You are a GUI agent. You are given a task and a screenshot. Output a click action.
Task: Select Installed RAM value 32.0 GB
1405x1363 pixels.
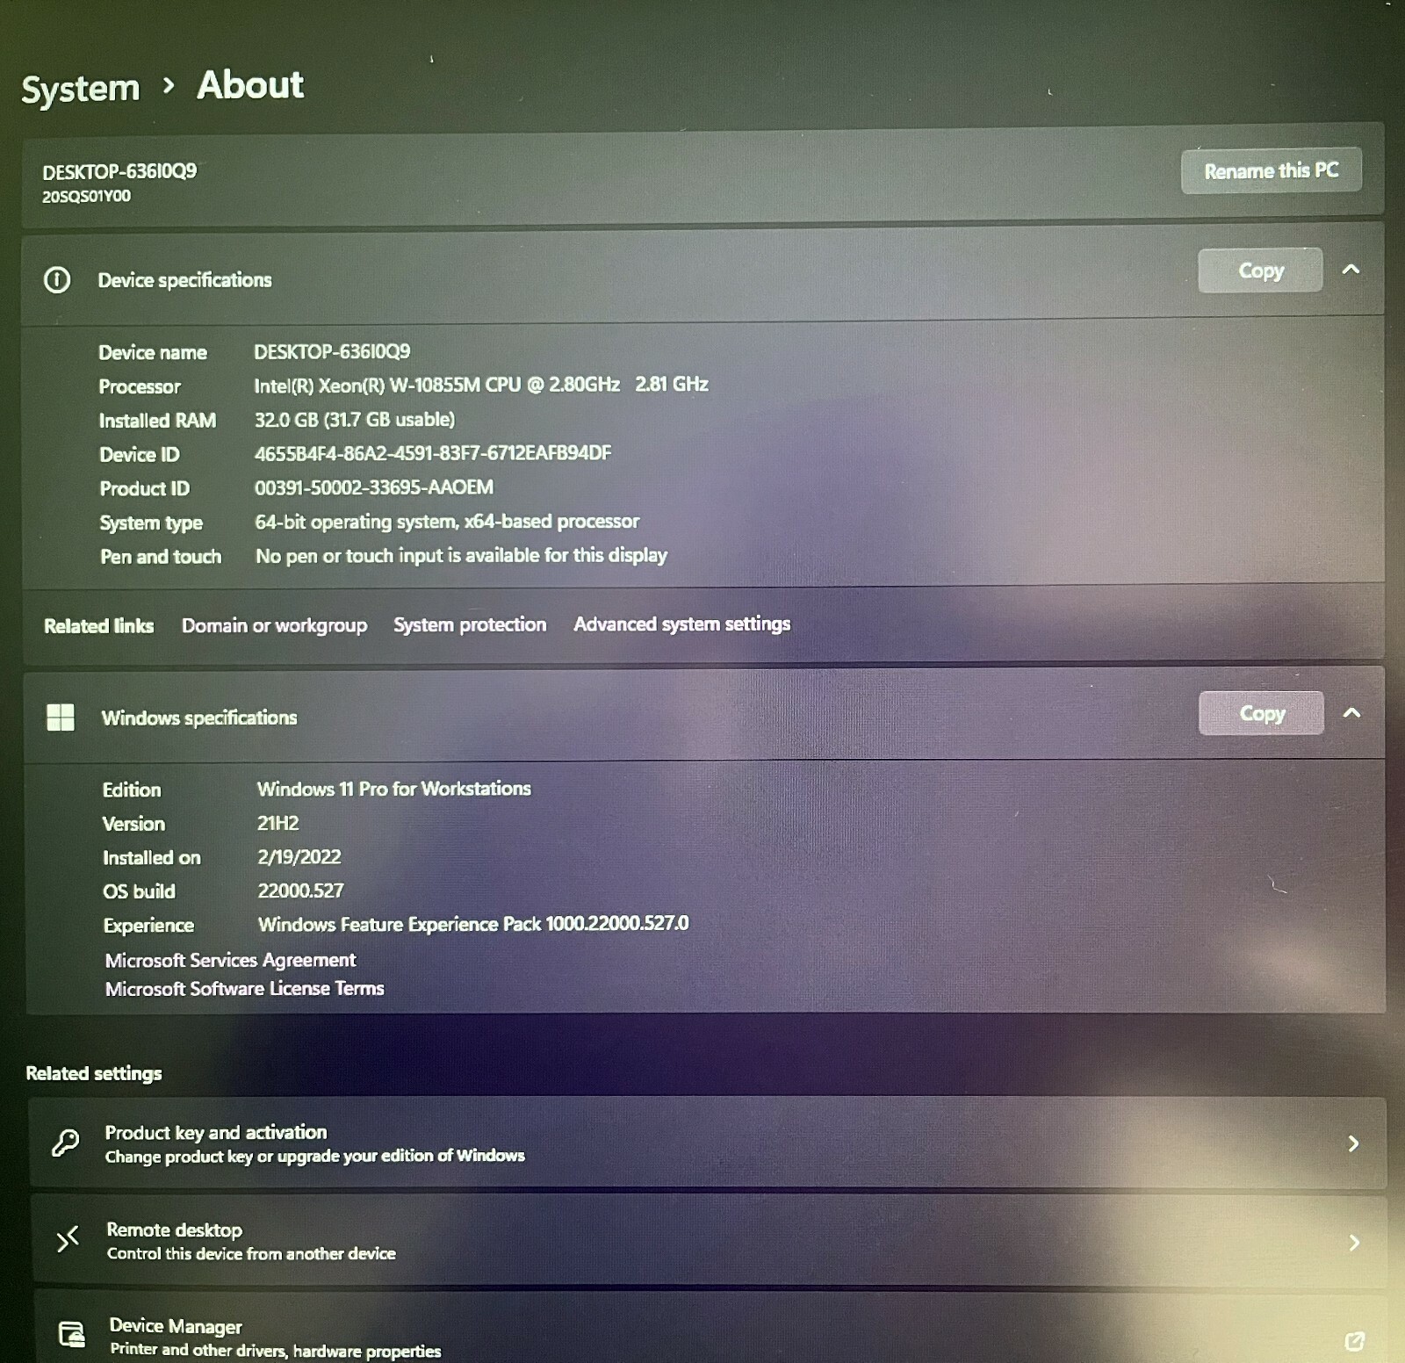[355, 419]
